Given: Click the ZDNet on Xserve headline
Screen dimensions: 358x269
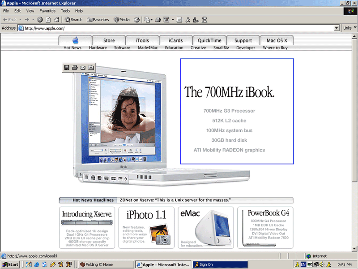Looking at the screenshot, I should click(x=175, y=200).
